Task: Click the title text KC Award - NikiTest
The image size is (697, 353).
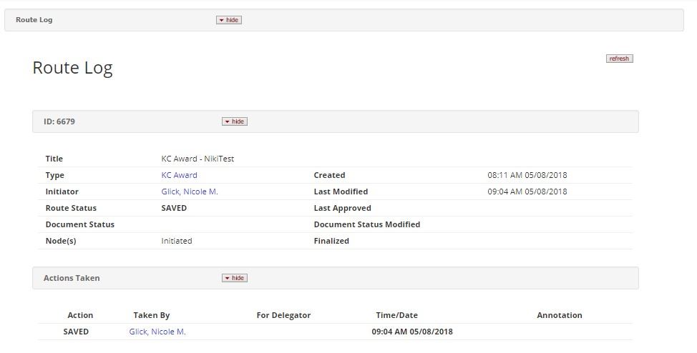Action: [198, 159]
